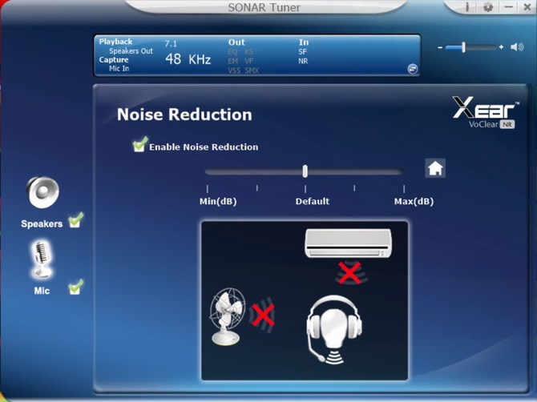Click the noise reduction illustration
This screenshot has width=537, height=402.
[x=305, y=301]
